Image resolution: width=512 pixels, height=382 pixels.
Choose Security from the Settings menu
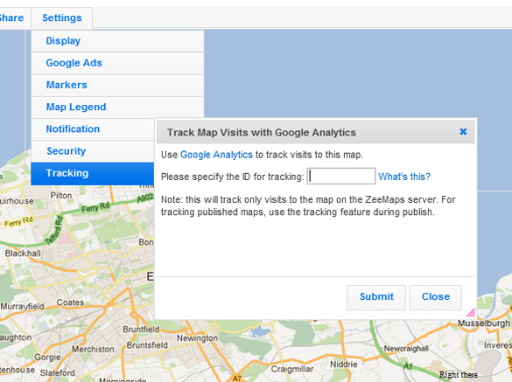point(93,151)
